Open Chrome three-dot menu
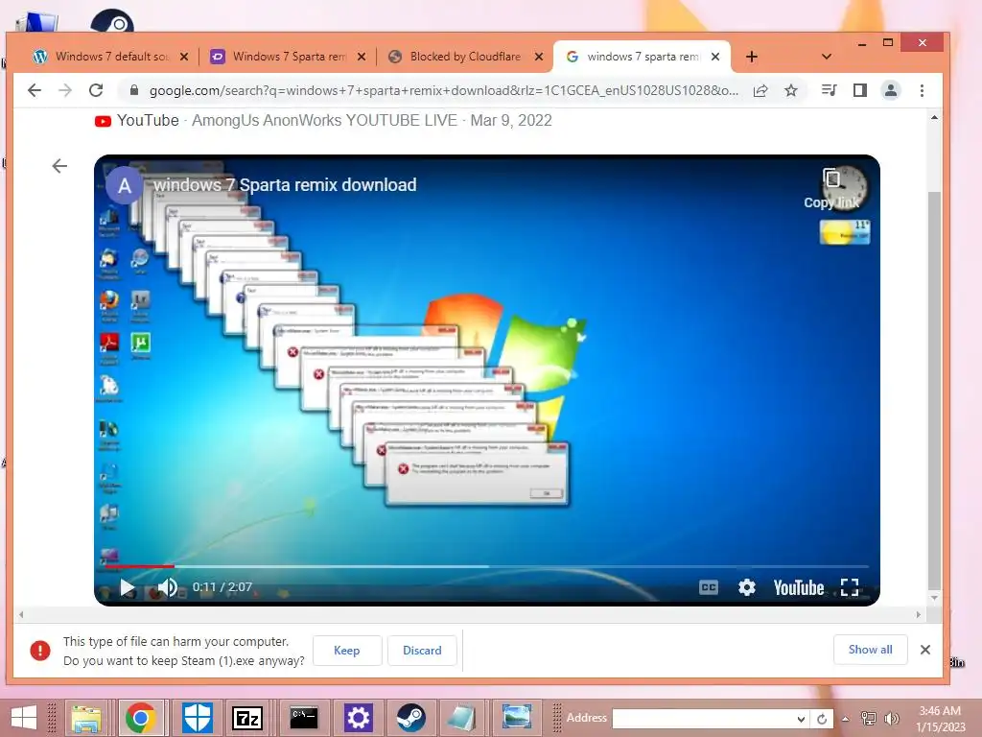 922,90
